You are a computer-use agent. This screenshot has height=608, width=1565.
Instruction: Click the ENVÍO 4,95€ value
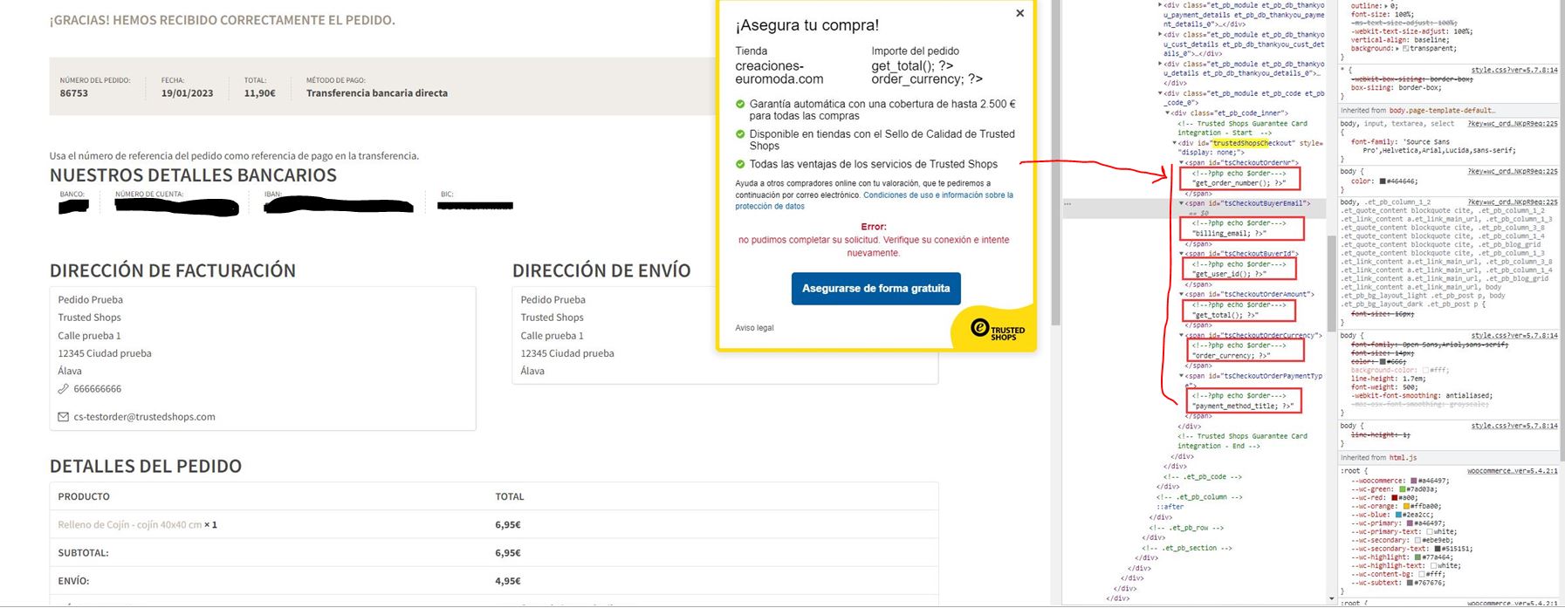(x=508, y=581)
